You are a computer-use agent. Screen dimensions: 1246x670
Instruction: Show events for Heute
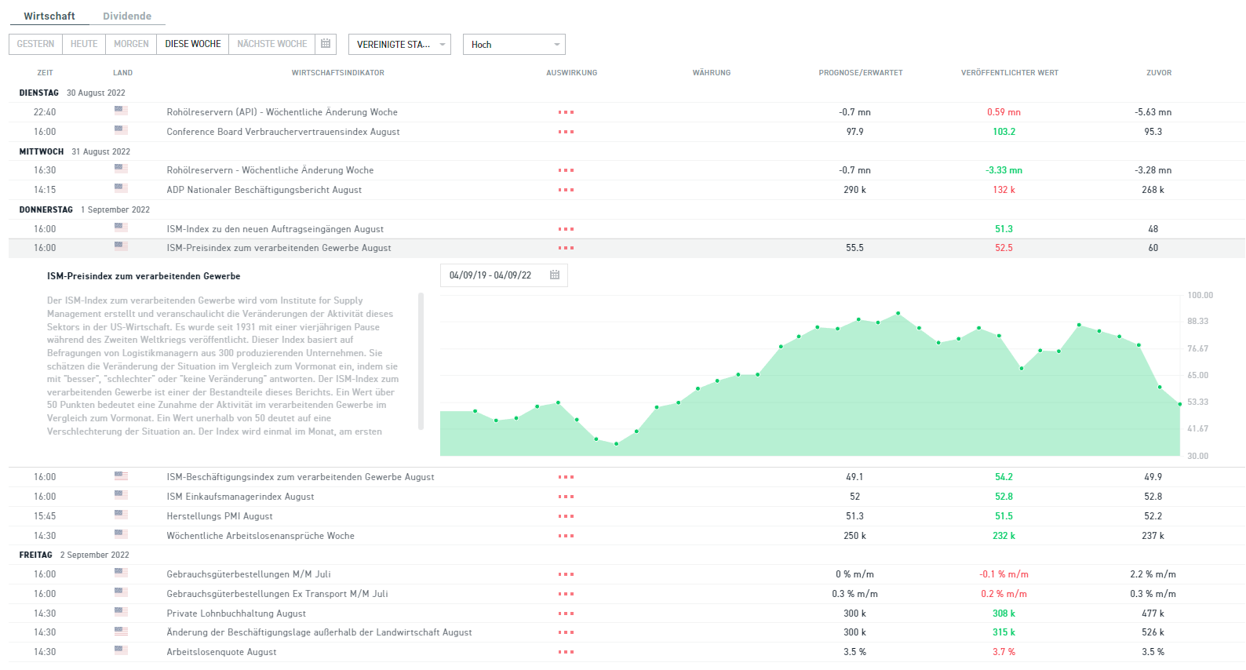pos(84,44)
